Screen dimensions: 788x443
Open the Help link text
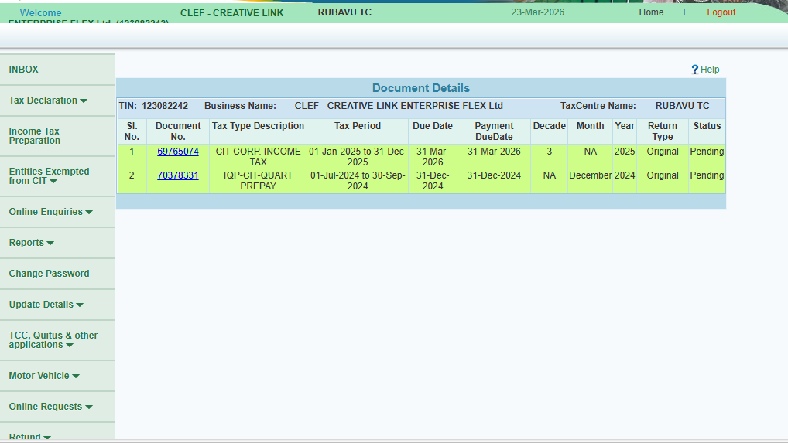point(710,70)
